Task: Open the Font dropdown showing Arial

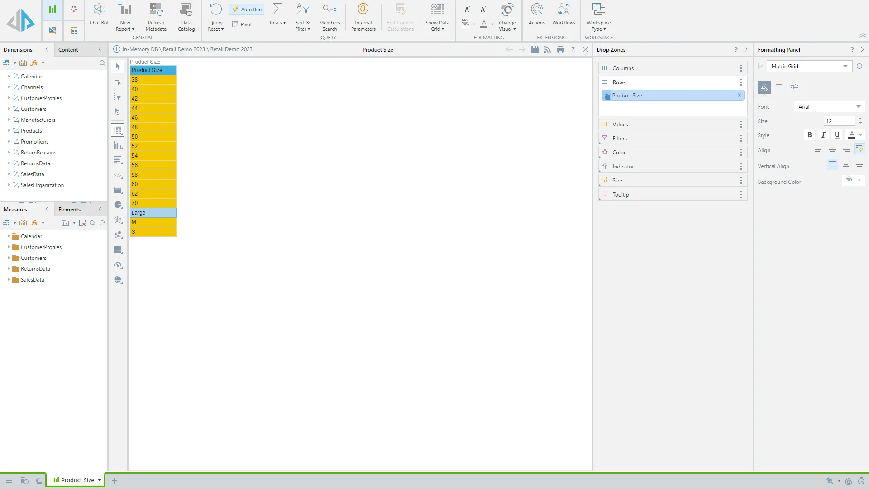Action: click(829, 107)
